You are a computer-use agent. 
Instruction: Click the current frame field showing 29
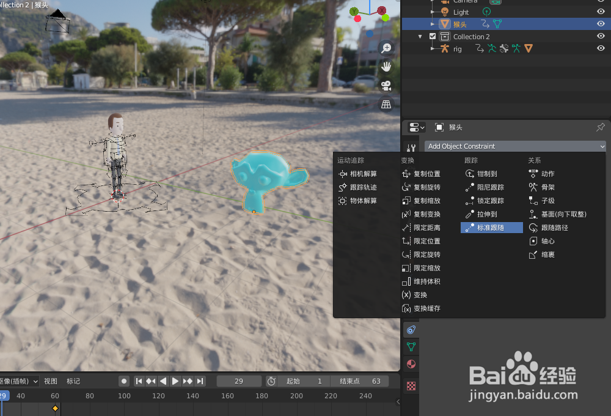click(x=239, y=381)
